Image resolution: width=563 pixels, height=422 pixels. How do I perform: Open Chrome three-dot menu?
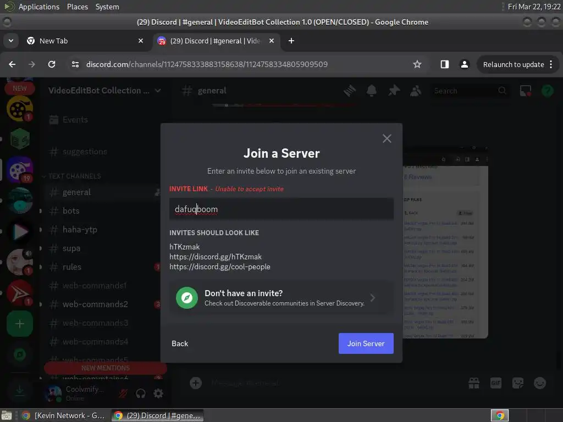(x=551, y=65)
